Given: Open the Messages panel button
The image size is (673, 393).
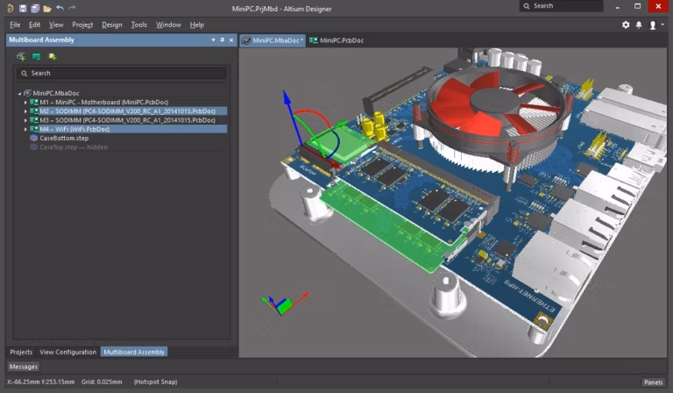Looking at the screenshot, I should (24, 367).
